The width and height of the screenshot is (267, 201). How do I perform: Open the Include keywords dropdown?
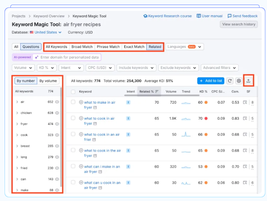(x=136, y=68)
